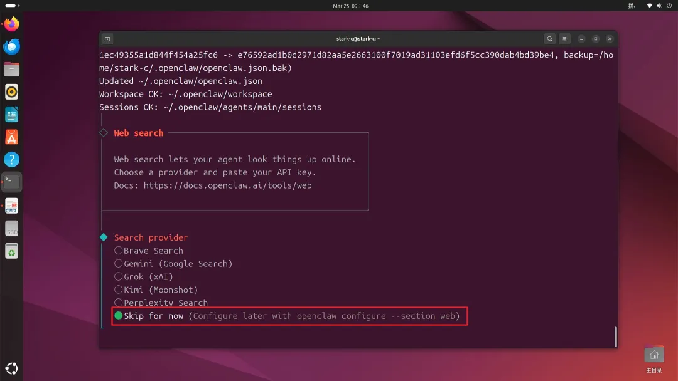Minimize the terminal window
This screenshot has width=678, height=381.
(581, 39)
